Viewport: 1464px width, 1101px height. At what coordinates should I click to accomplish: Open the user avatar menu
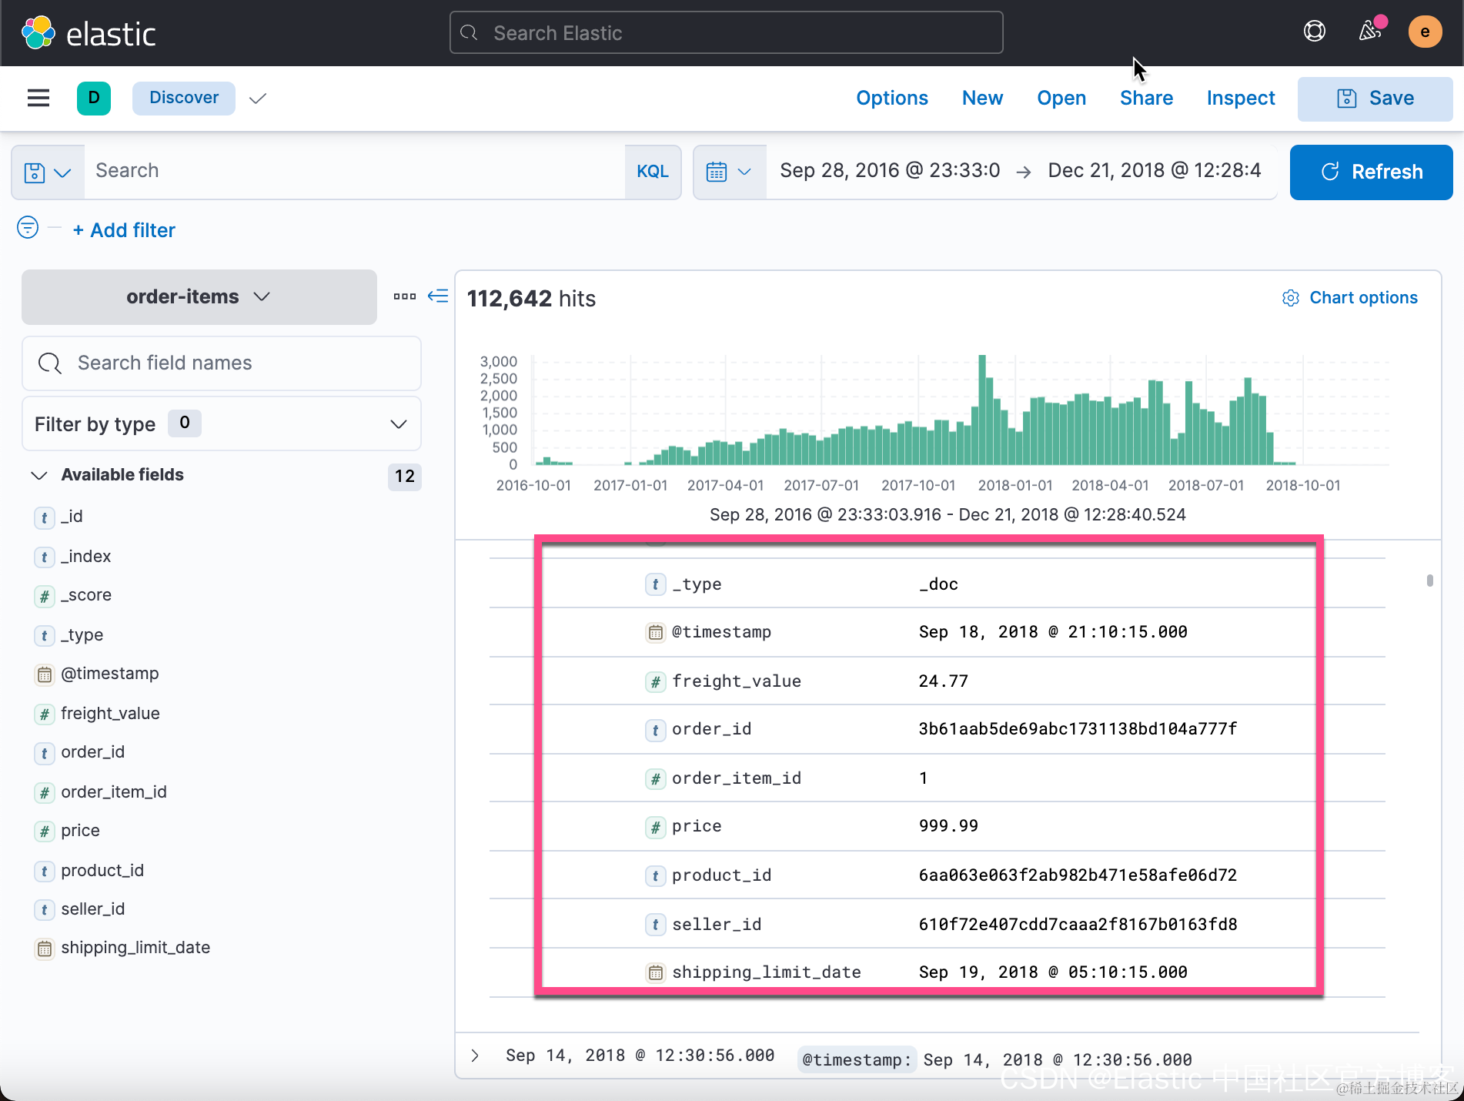1425,32
